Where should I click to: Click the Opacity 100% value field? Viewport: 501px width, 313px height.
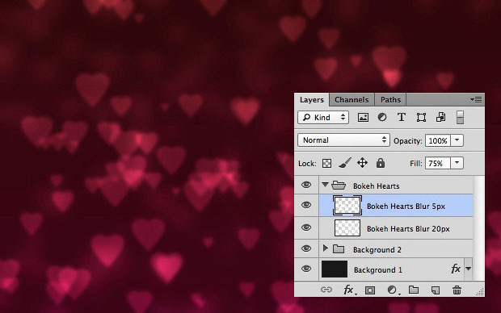pos(438,140)
